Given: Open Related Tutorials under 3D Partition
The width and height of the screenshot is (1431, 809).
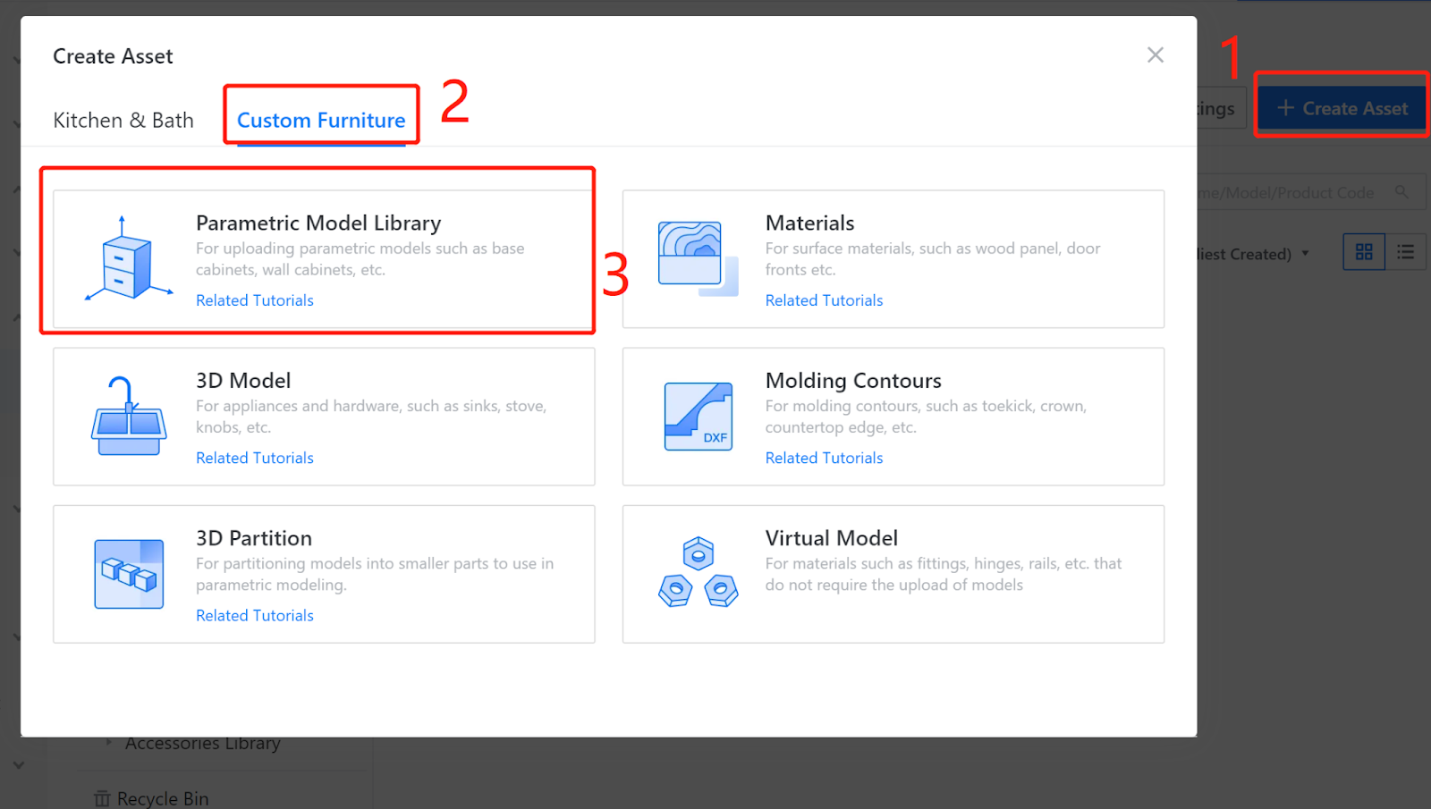Looking at the screenshot, I should (x=255, y=615).
